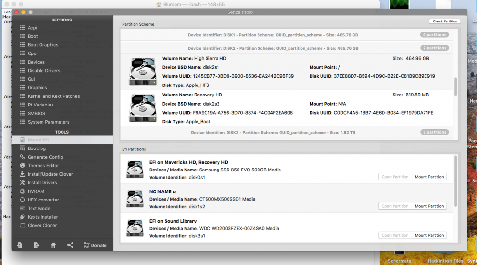Select the Mount EFI tool icon
Screen dimensions: 477x265
22,140
